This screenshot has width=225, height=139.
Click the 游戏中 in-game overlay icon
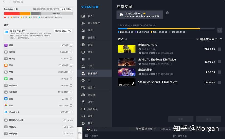pyautogui.click(x=83, y=88)
